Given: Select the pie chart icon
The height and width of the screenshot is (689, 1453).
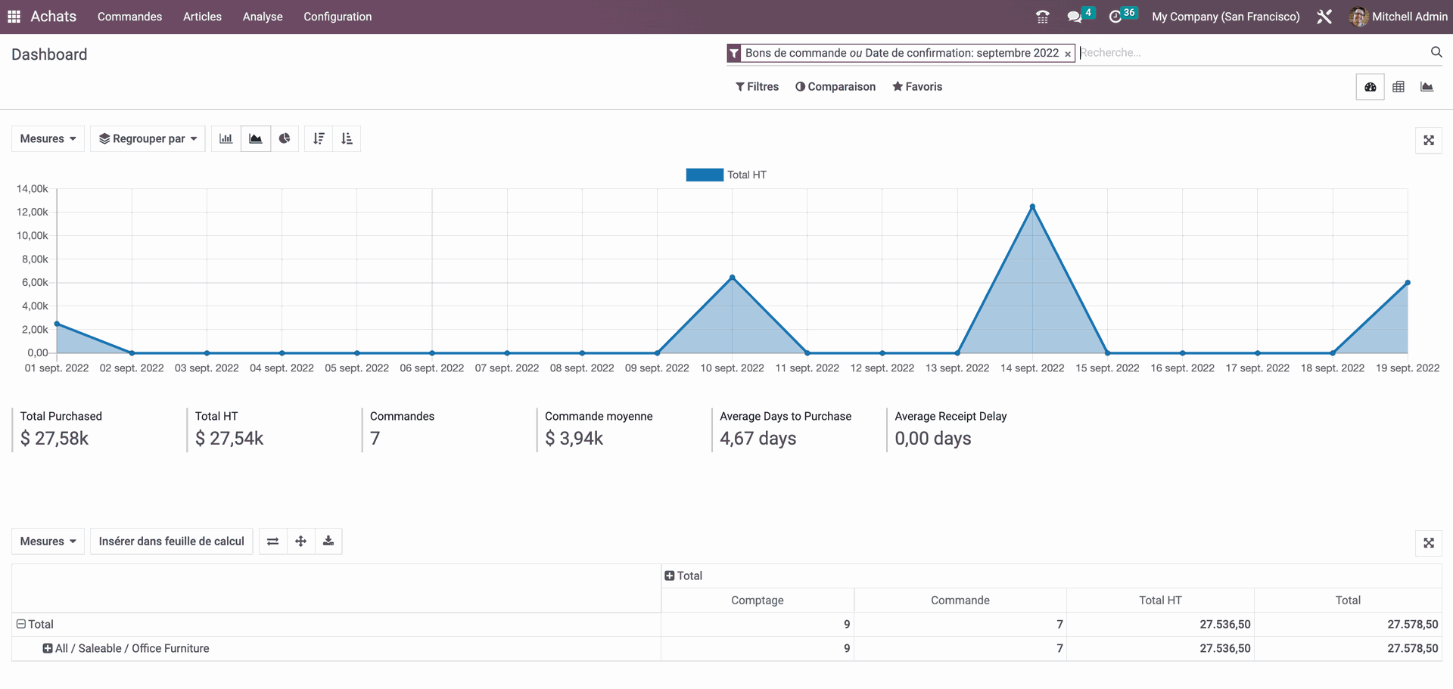Looking at the screenshot, I should [x=285, y=138].
